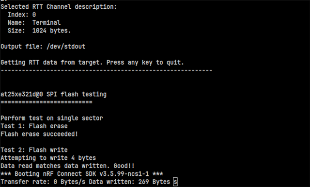This screenshot has width=310, height=187.
Task: Click 'Attempting to write 4 bytes' line
Action: pyautogui.click(x=48, y=158)
